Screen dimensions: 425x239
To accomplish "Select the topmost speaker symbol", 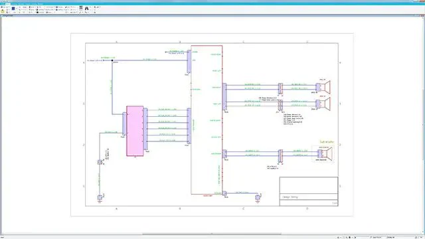I will (325, 87).
